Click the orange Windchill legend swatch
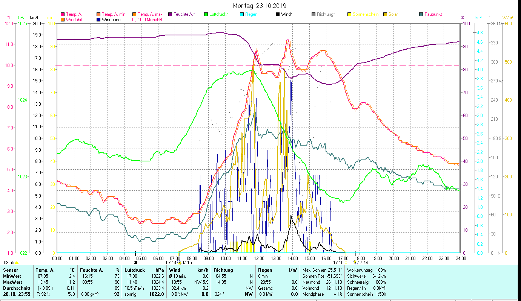The height and width of the screenshot is (301, 521). tap(63, 20)
